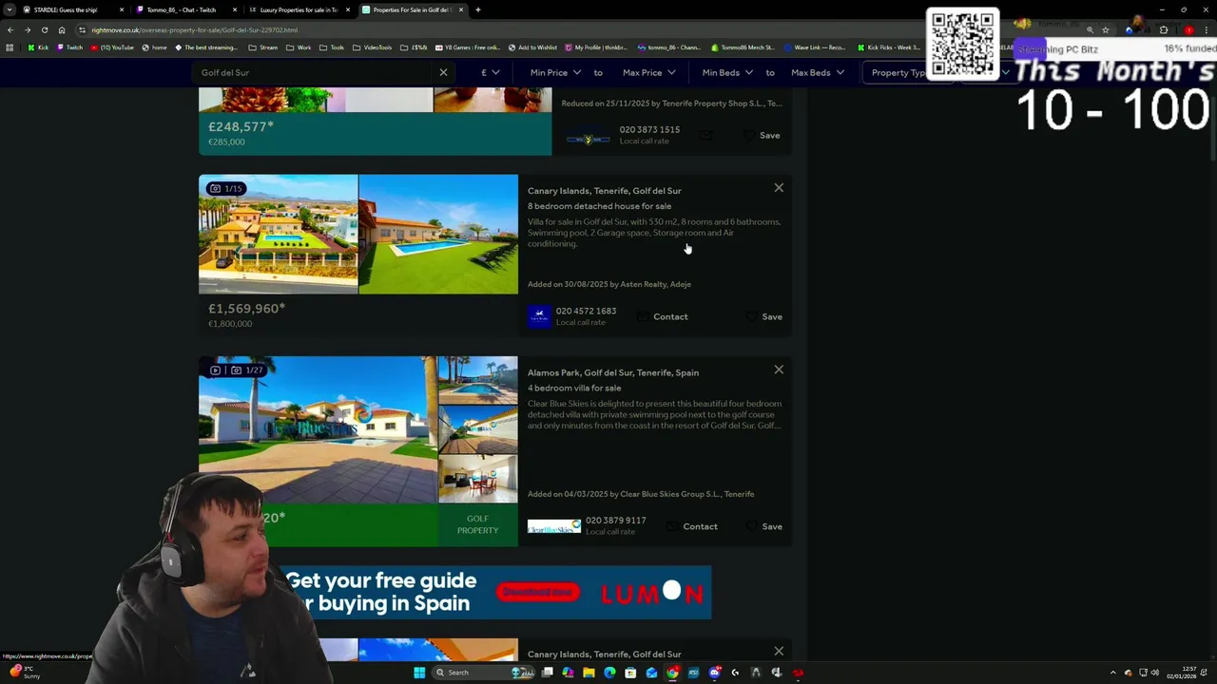The width and height of the screenshot is (1217, 684).
Task: Expand the Max Price dropdown
Action: coord(649,72)
